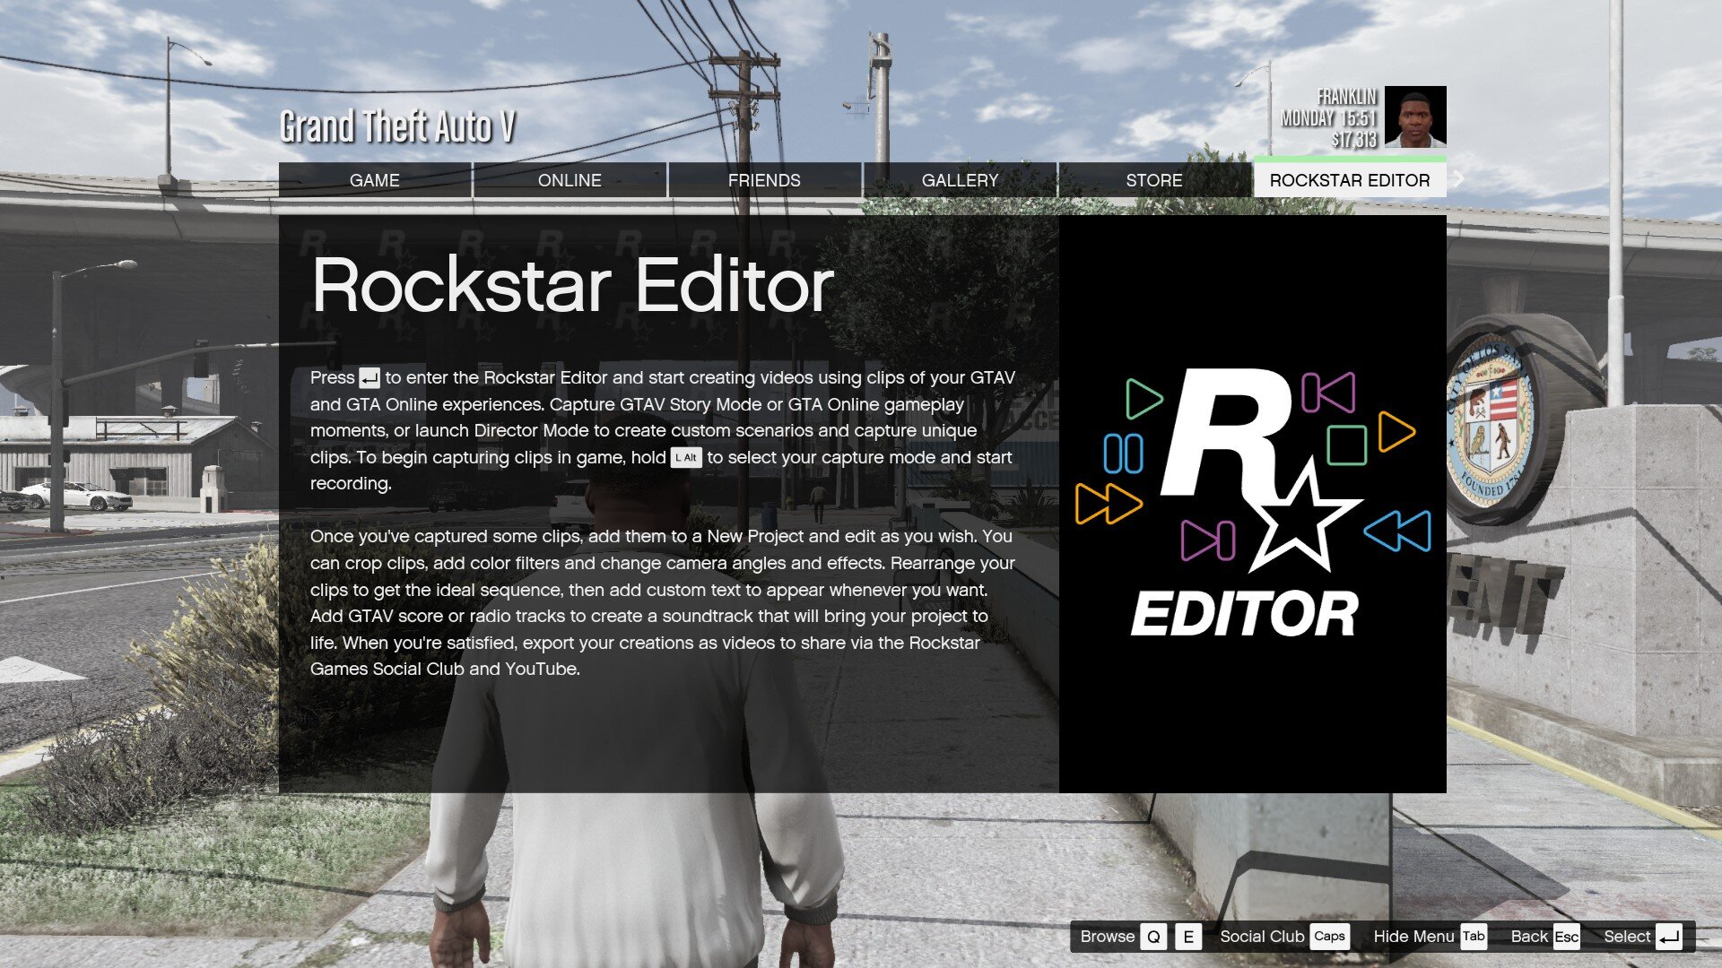Screen dimensions: 1722x968
Task: Click the L Alt key icon in text
Action: pos(686,457)
